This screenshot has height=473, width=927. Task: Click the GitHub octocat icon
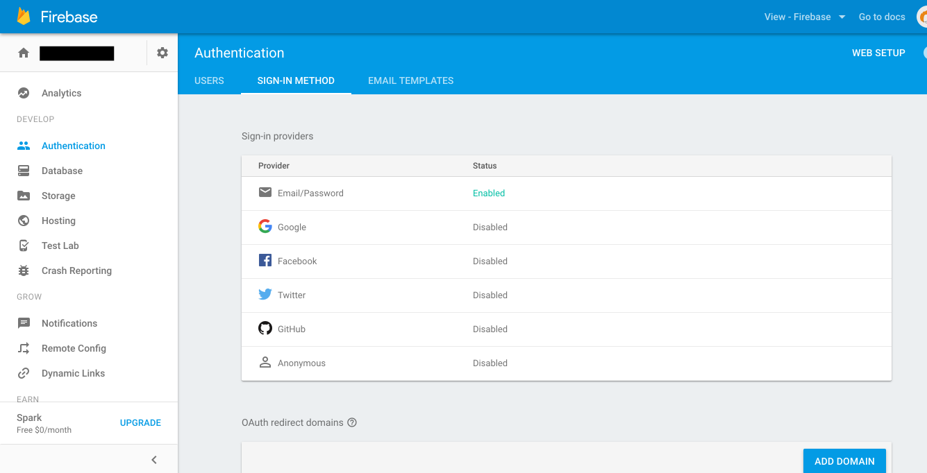point(265,328)
